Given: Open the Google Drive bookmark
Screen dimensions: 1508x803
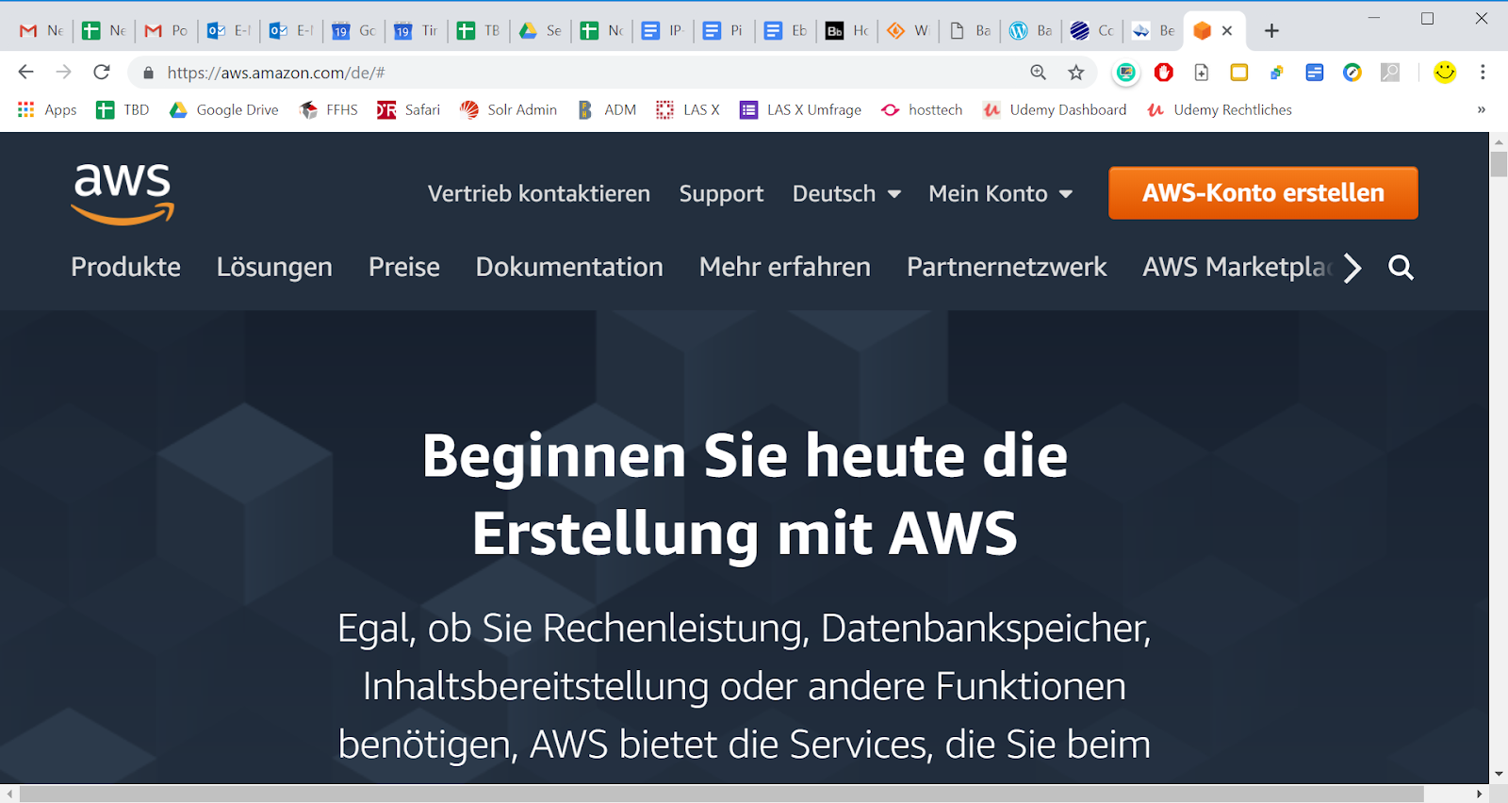Looking at the screenshot, I should click(224, 110).
